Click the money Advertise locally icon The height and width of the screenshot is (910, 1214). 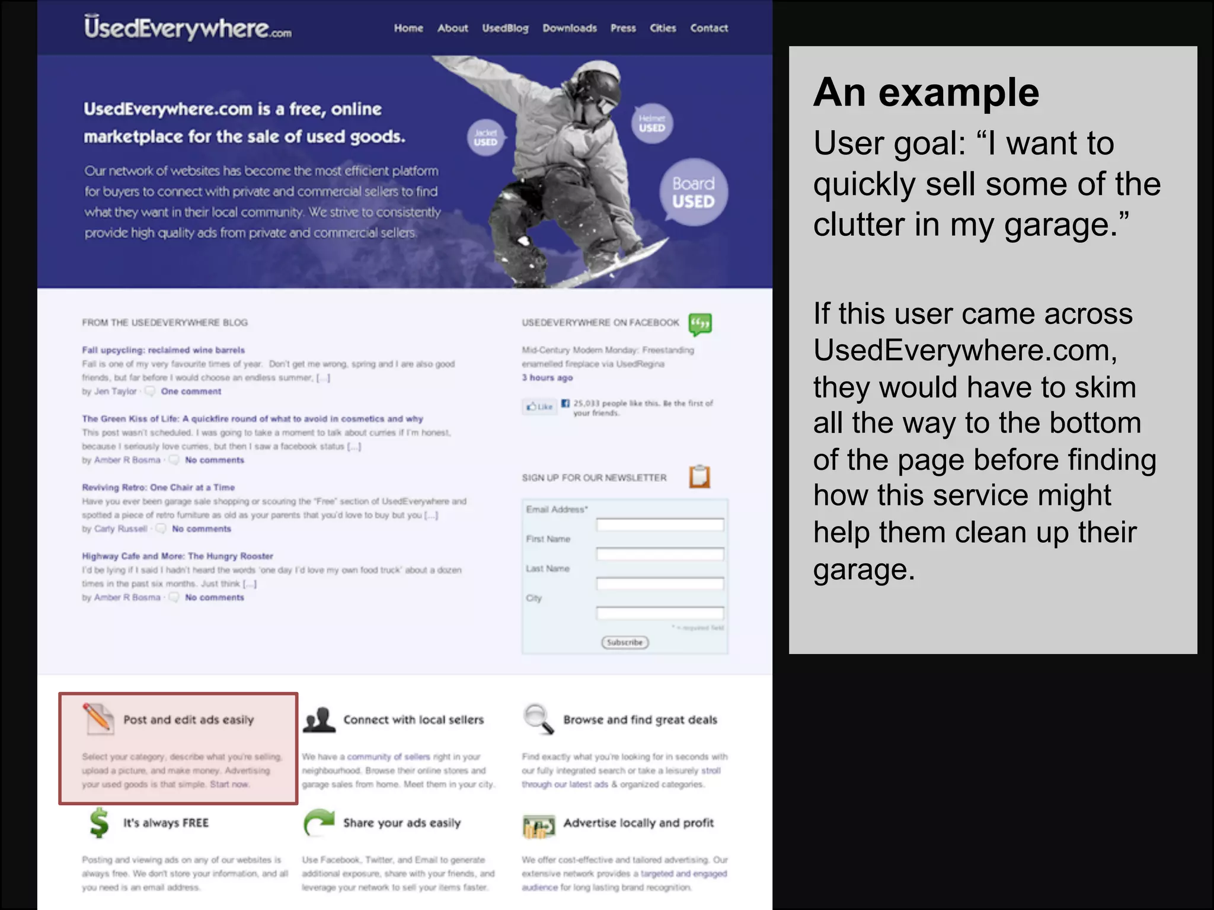coord(539,826)
